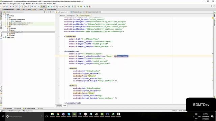Click the navigate Back arrow icon
Viewport: 216px width, 121px height.
pyautogui.click(x=32, y=6)
